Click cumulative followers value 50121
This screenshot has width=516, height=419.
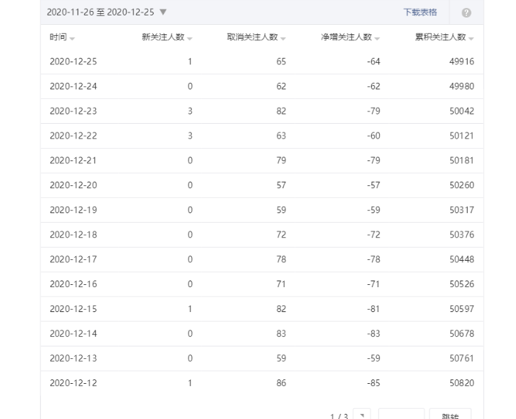tap(462, 136)
